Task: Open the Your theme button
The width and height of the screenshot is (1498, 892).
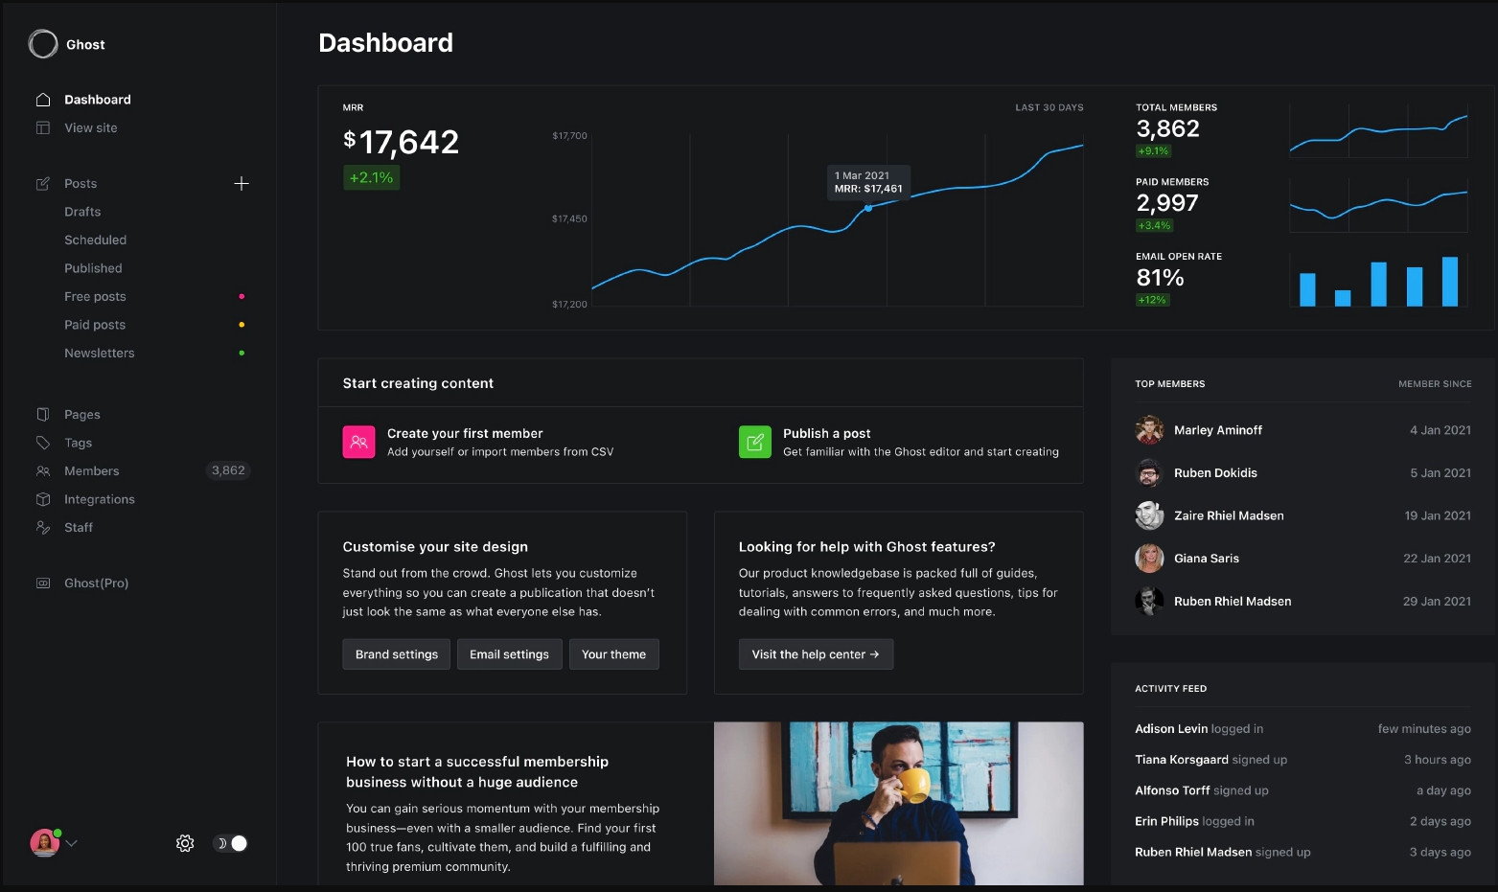Action: coord(613,654)
